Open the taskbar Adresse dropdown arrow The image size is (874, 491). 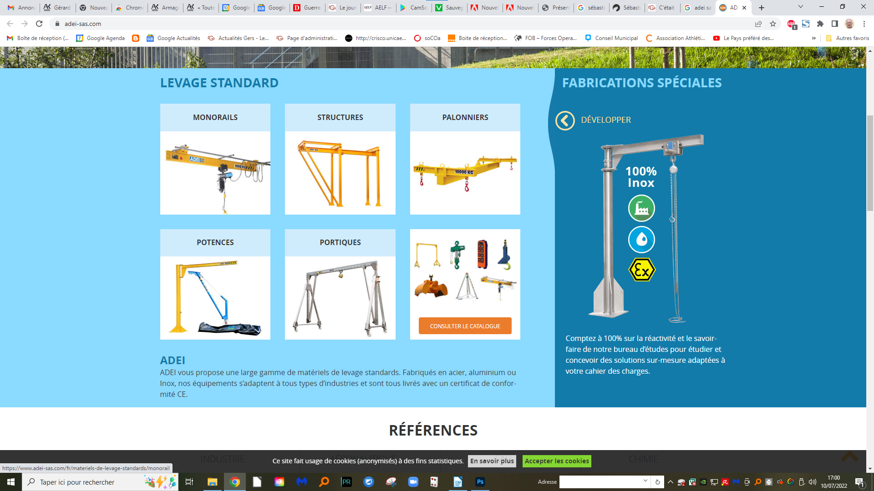tap(645, 481)
